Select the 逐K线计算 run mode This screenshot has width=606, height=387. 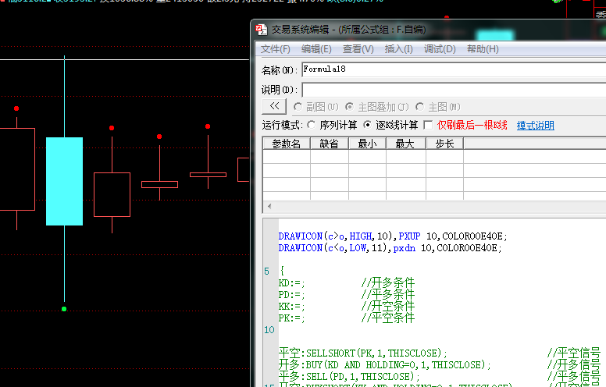(368, 125)
